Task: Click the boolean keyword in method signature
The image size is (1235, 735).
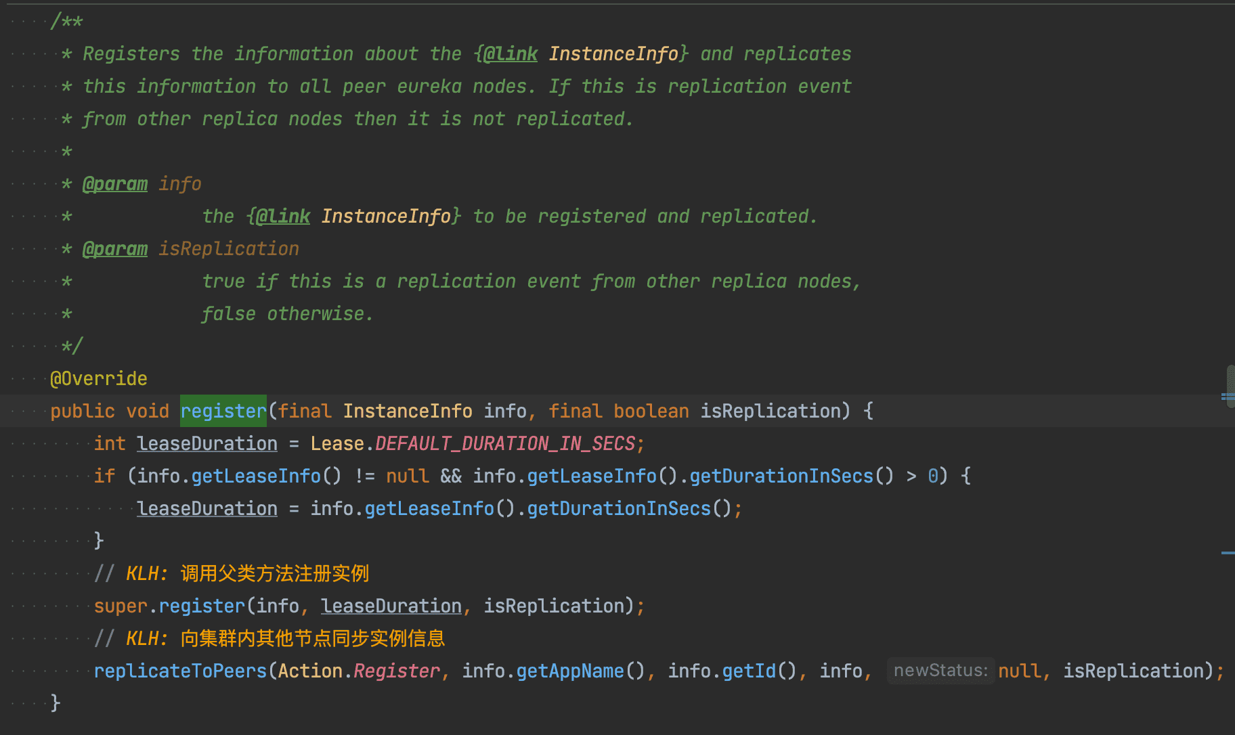Action: (651, 411)
